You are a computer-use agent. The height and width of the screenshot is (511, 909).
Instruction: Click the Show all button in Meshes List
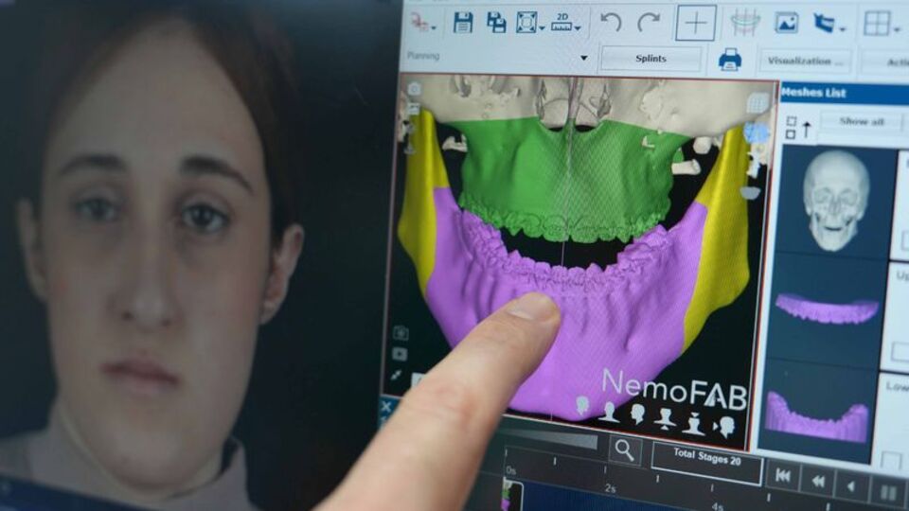[x=862, y=122]
